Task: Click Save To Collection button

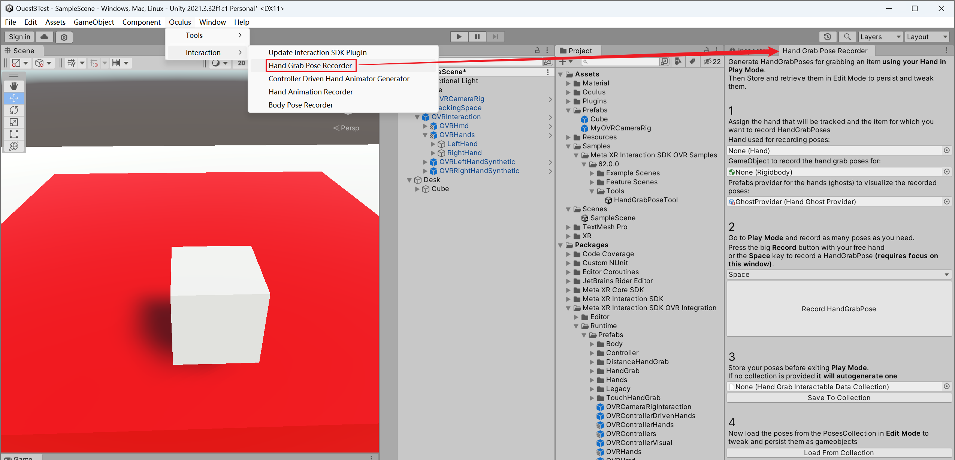Action: coord(839,398)
